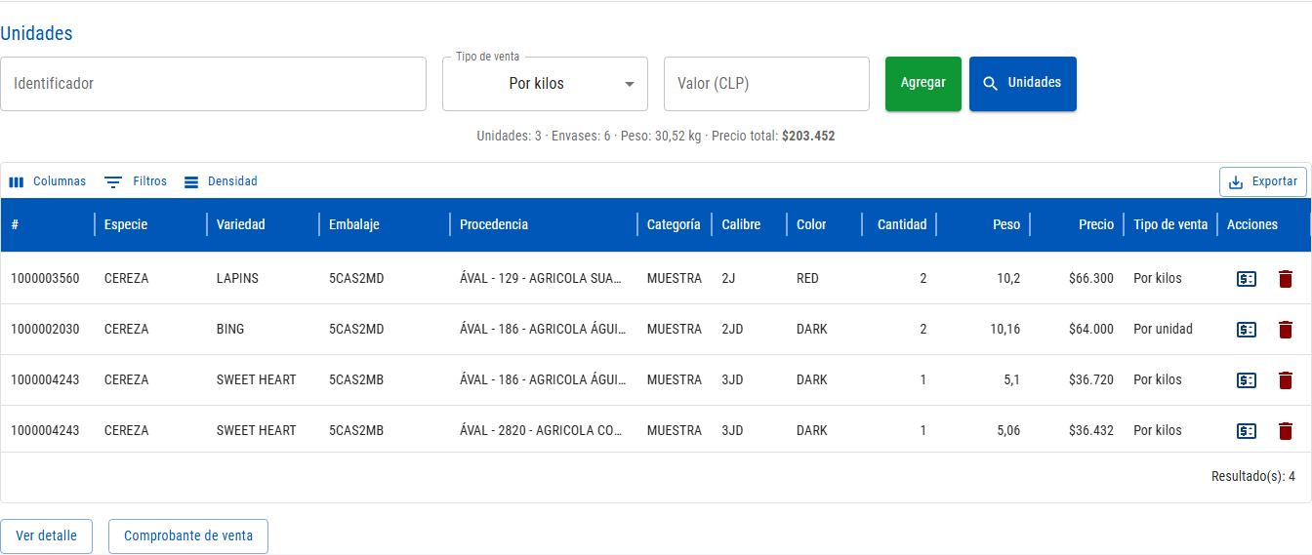This screenshot has height=555, width=1312.
Task: Export the table with Exportar
Action: (1263, 181)
